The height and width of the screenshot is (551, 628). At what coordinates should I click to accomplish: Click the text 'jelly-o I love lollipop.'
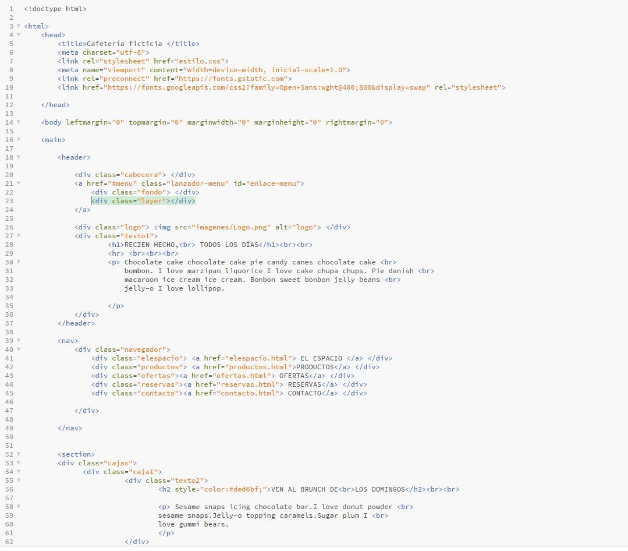pos(175,288)
